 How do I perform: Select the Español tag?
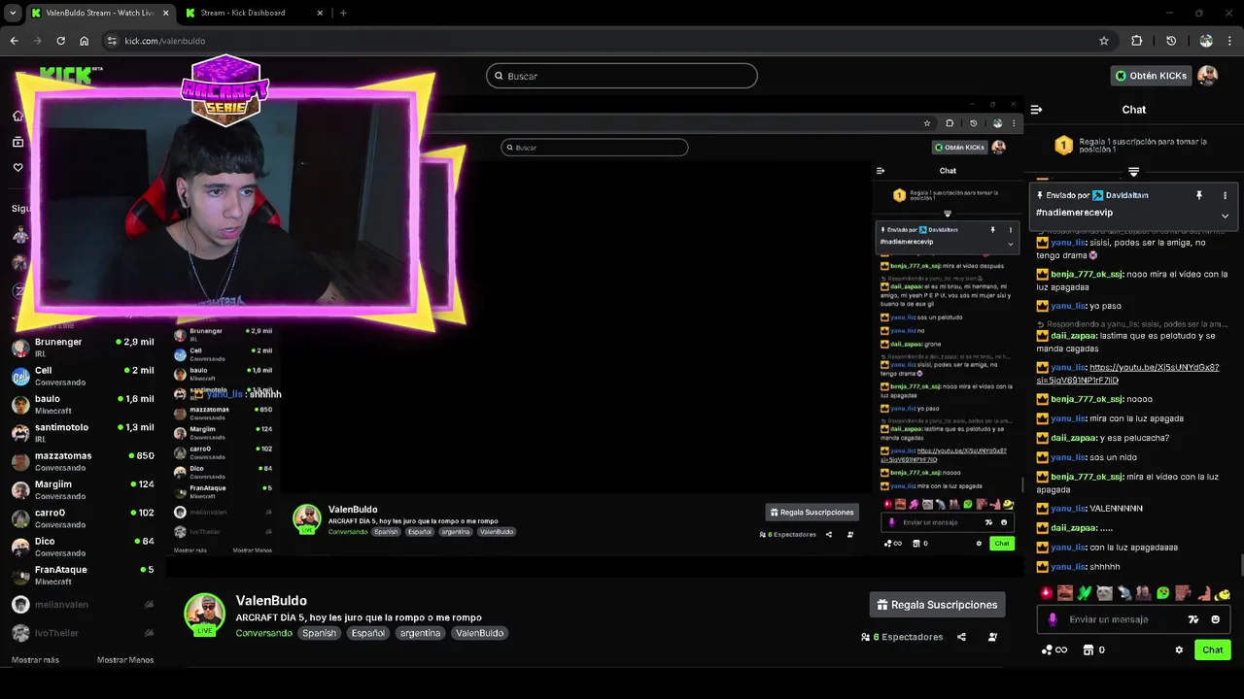point(368,633)
